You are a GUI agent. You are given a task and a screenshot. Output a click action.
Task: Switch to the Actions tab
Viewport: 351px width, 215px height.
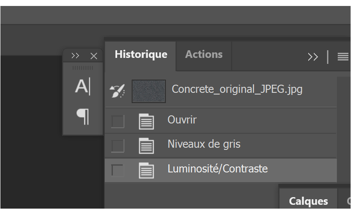pyautogui.click(x=204, y=54)
